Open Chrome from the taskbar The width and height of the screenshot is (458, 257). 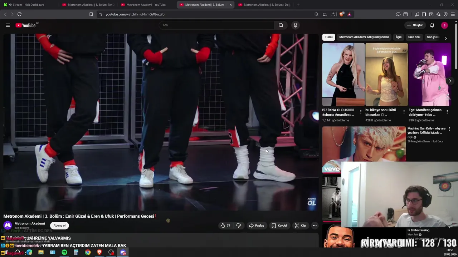(x=88, y=252)
